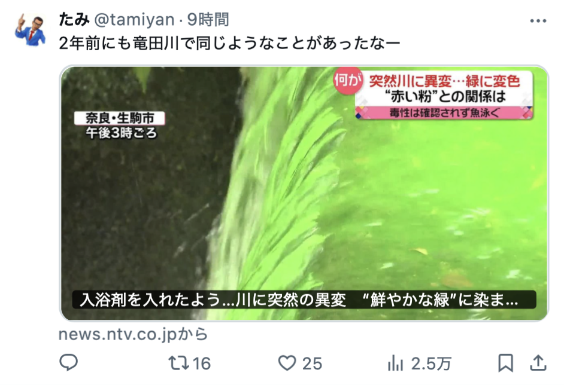Click the red 何が badge in the thumbnail
Viewport: 564px width, 385px height.
pos(347,81)
